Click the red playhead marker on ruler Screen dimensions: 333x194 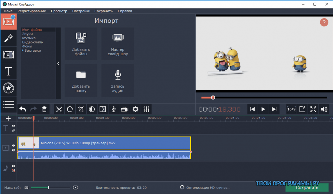[33, 118]
